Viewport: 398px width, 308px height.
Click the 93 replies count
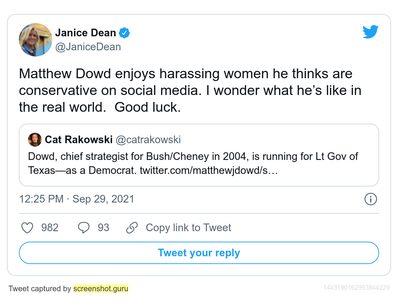[x=104, y=228]
